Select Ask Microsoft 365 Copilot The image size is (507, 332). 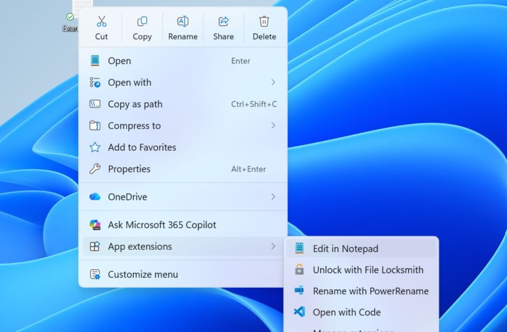tap(182, 225)
